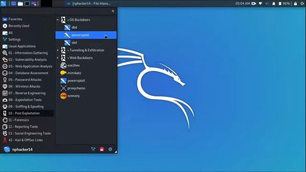Select 12 - Reporting Tools category
The image size is (306, 172).
[x=27, y=127]
